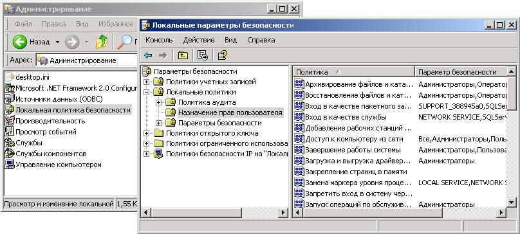This screenshot has height=234, width=520.
Task: Click the tree pane horizontal scrollbar left arrow
Action: tap(145, 212)
